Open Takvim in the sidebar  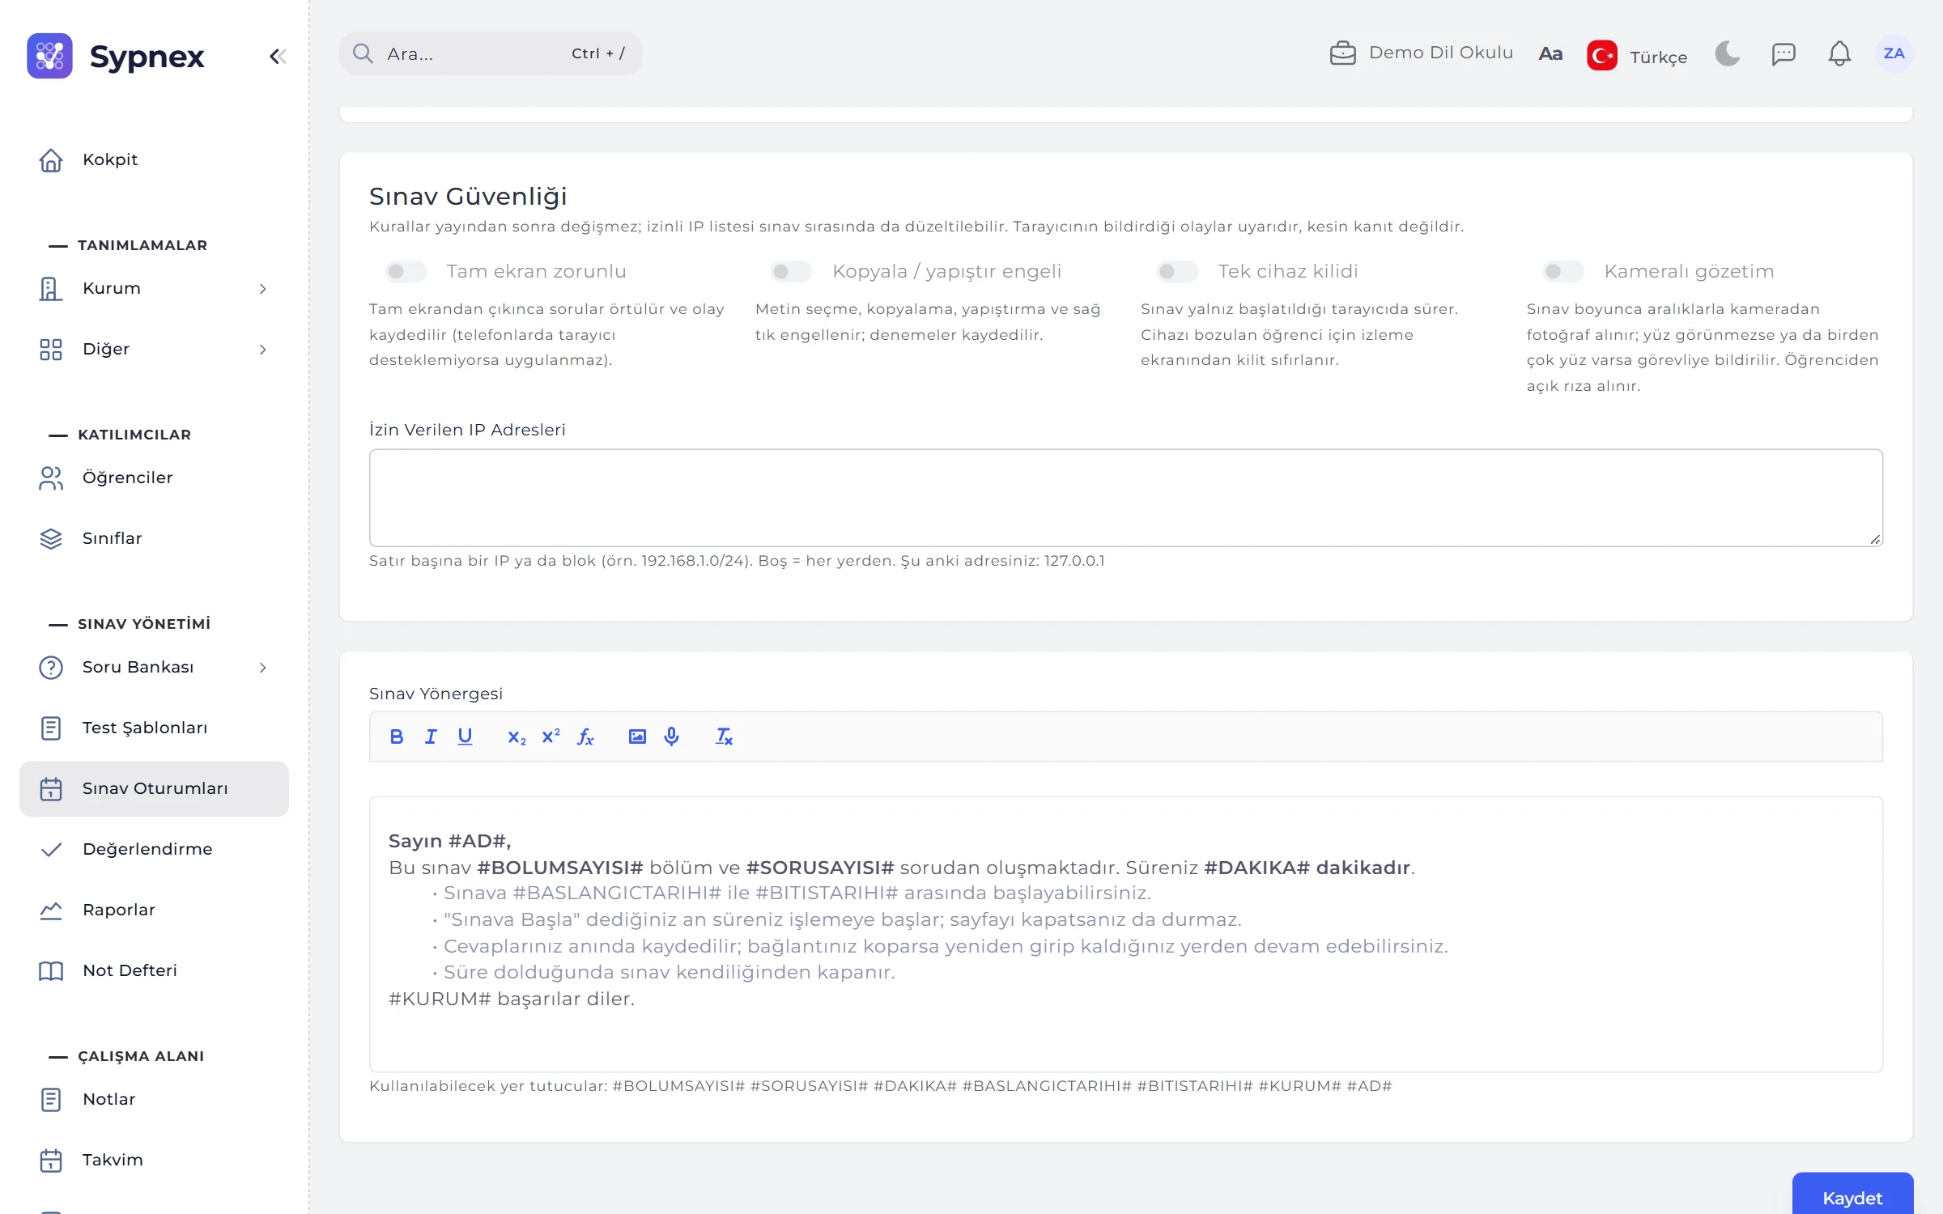[154, 1160]
